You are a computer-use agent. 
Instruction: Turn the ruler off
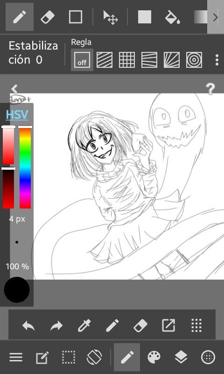pyautogui.click(x=82, y=60)
